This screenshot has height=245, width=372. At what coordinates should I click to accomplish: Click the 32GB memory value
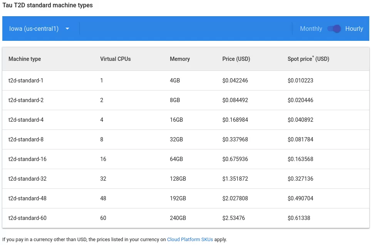(x=176, y=139)
